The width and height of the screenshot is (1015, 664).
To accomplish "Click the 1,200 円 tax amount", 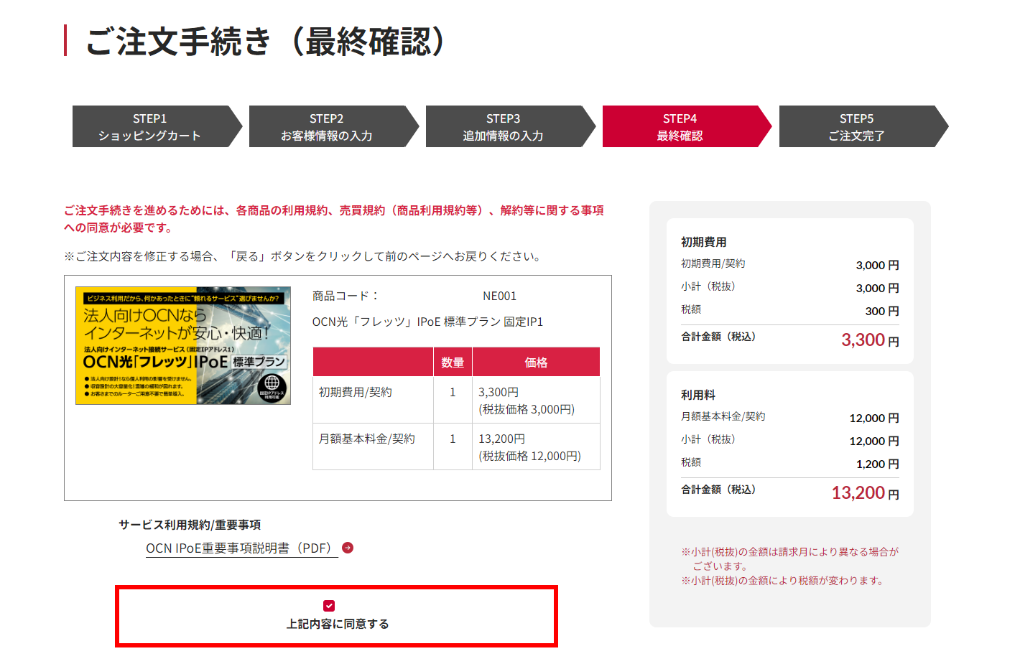I will (x=878, y=464).
